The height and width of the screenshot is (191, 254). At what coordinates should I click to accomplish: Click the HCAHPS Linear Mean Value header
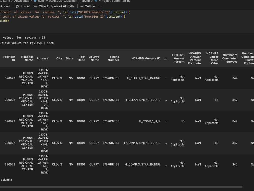pos(212,58)
